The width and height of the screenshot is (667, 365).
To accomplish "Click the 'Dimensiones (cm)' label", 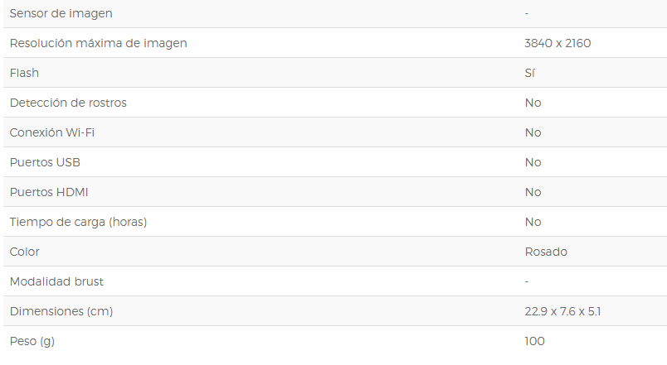I will click(x=61, y=311).
